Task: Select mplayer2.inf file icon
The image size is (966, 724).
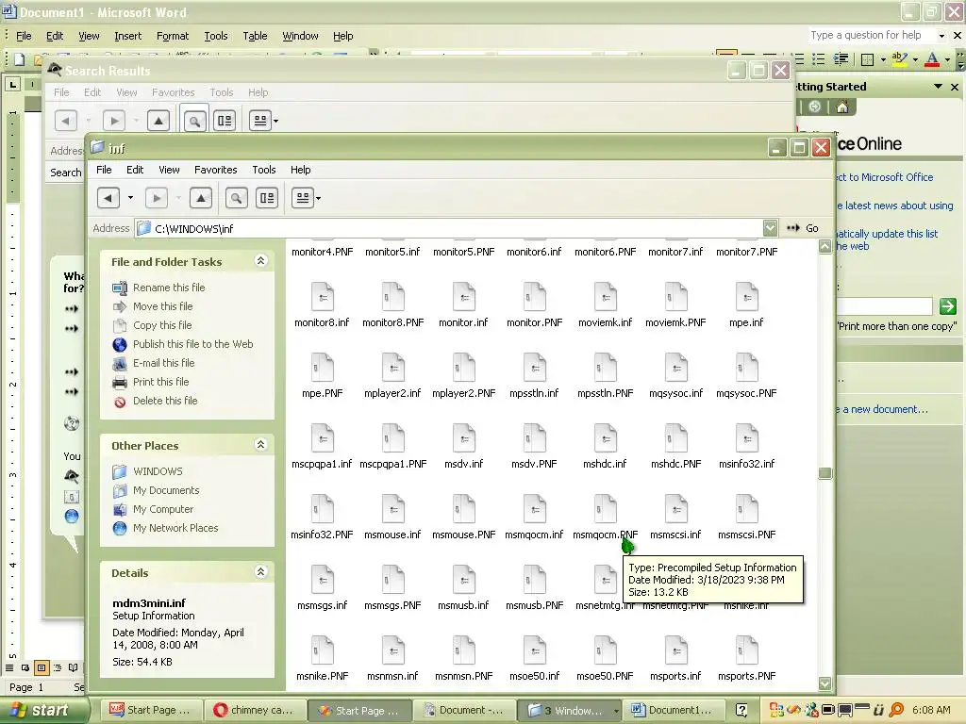Action: pyautogui.click(x=393, y=369)
